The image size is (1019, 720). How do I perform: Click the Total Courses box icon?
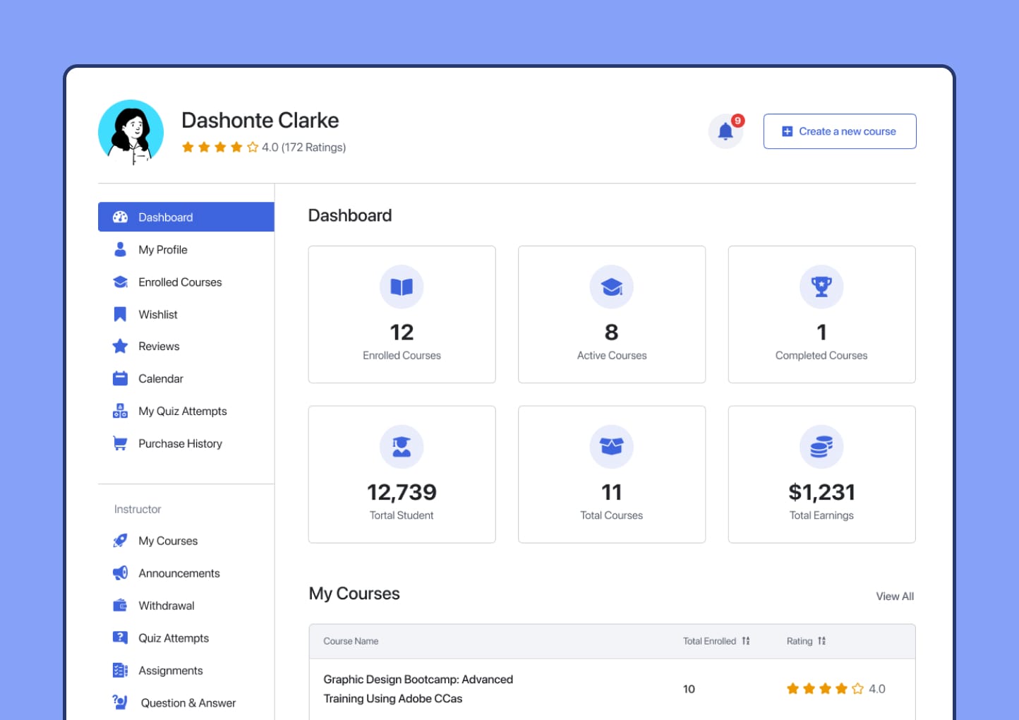(611, 447)
